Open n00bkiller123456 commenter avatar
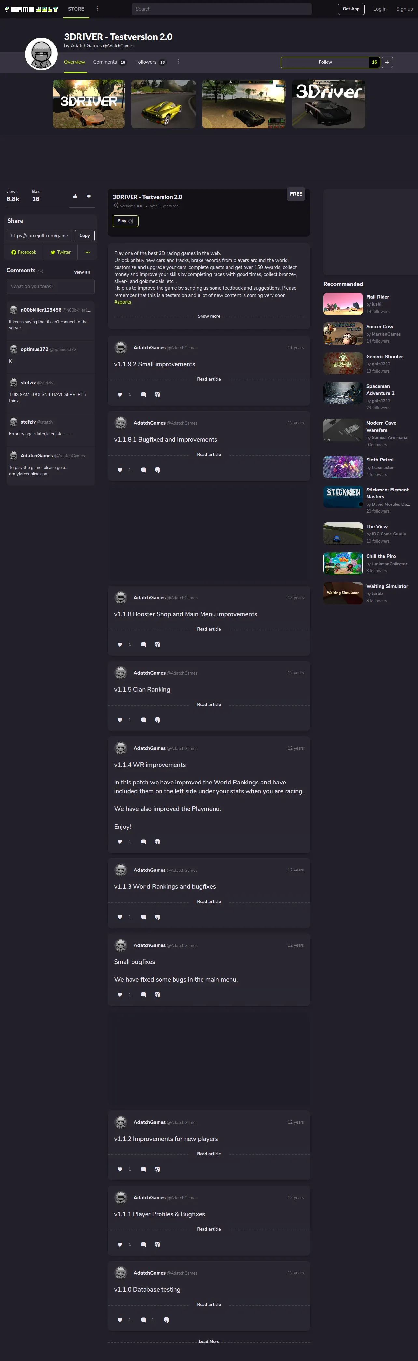Screen dimensions: 418x1361 pyautogui.click(x=14, y=310)
